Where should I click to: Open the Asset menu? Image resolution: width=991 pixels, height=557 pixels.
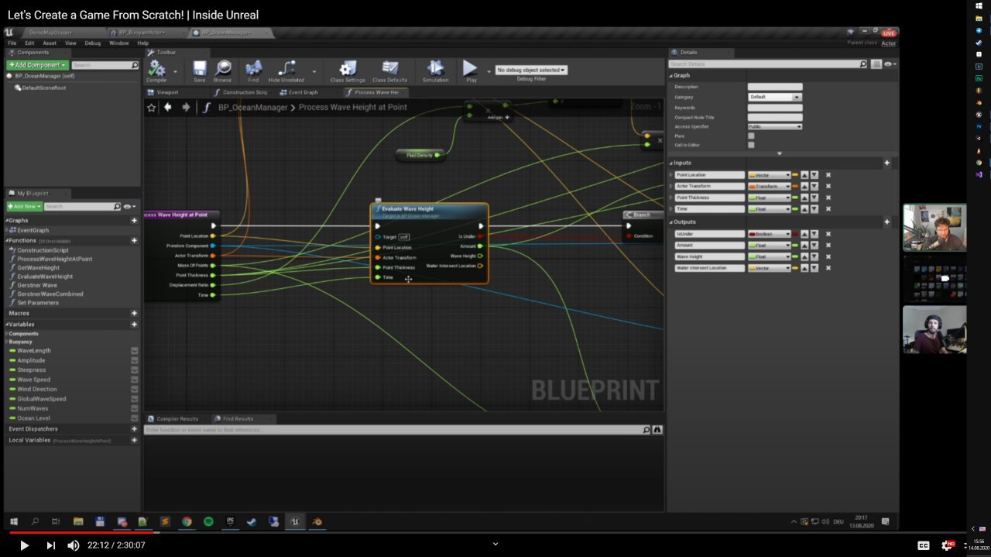click(x=50, y=43)
